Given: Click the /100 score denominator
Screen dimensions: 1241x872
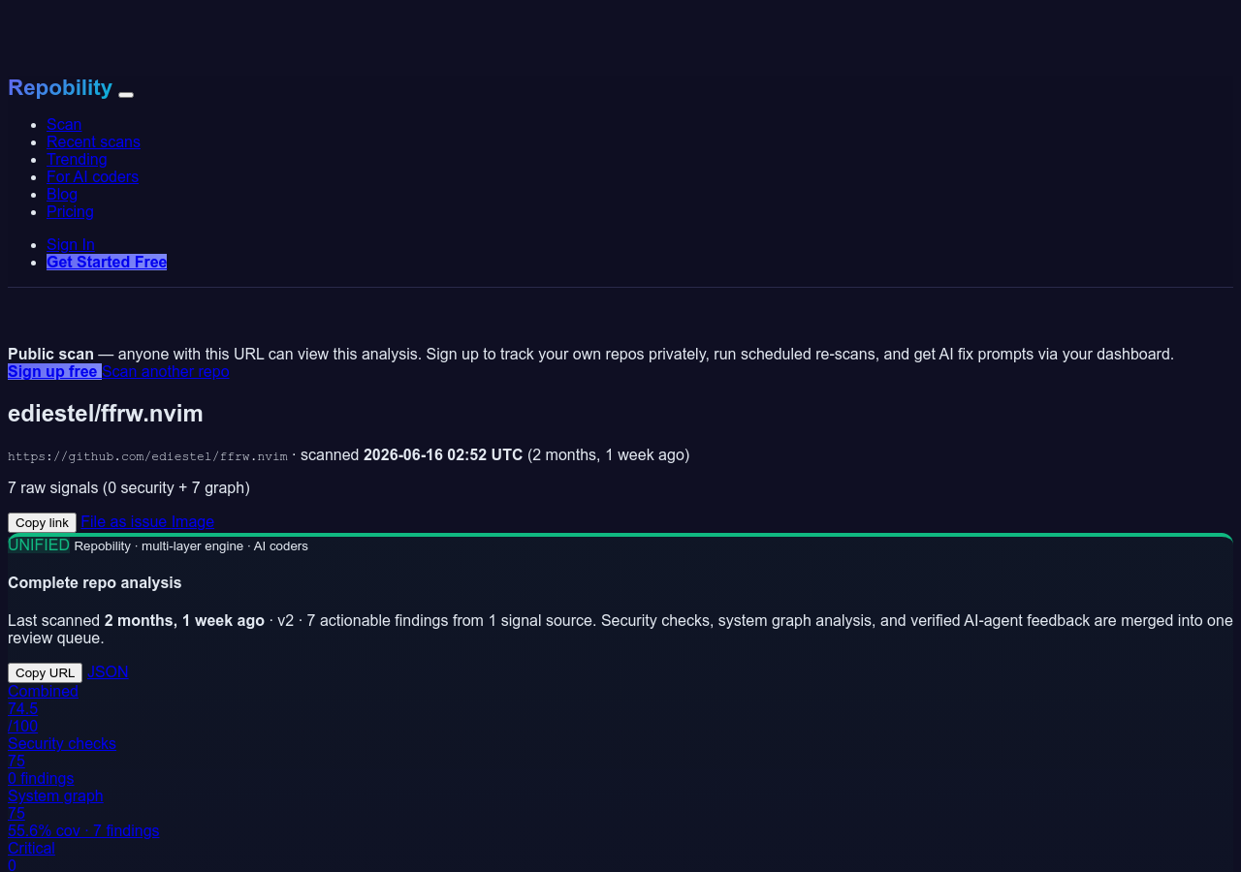Looking at the screenshot, I should 23,726.
